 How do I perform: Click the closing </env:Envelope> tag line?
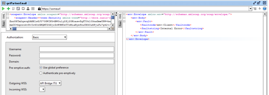pos(138,39)
